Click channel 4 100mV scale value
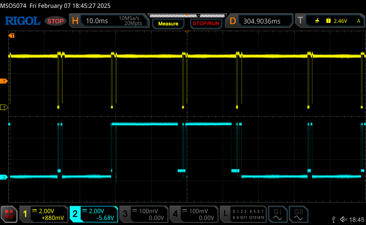 click(x=198, y=211)
